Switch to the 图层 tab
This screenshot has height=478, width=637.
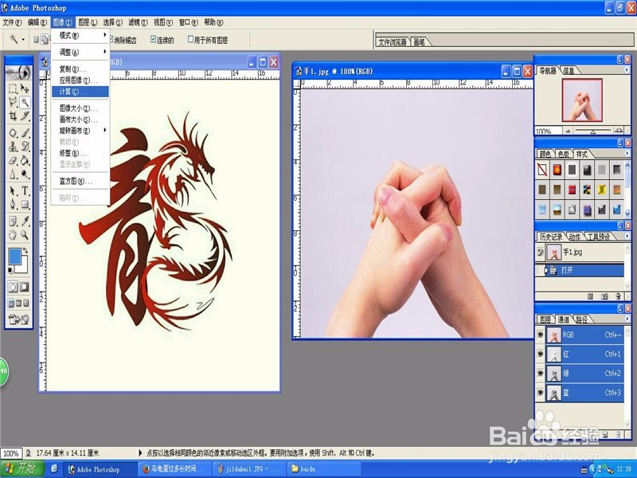[545, 319]
